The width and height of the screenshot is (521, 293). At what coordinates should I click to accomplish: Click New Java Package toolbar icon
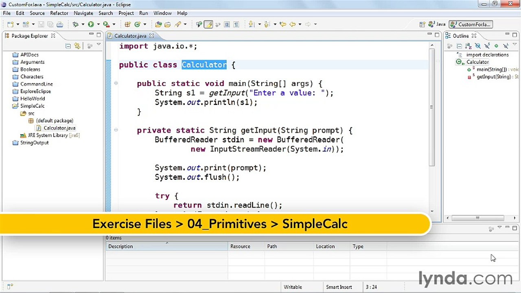click(127, 24)
